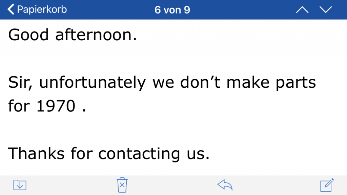
Task: Delete the email with the trash icon
Action: (x=122, y=185)
